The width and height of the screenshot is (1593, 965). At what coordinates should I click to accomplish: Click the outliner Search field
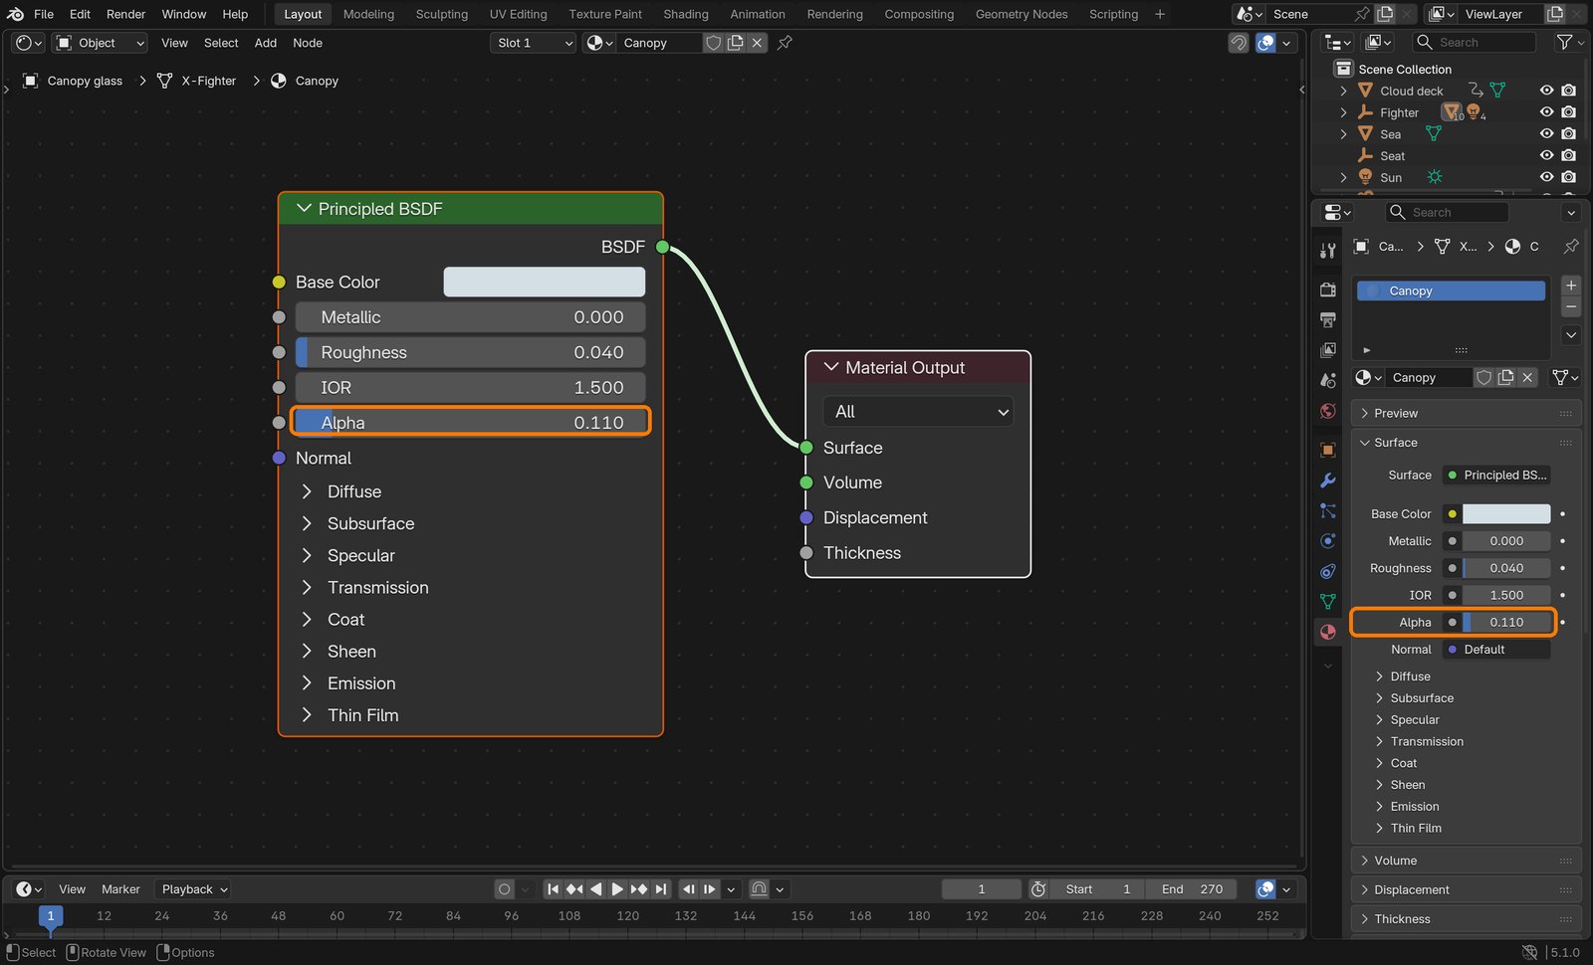click(1474, 42)
